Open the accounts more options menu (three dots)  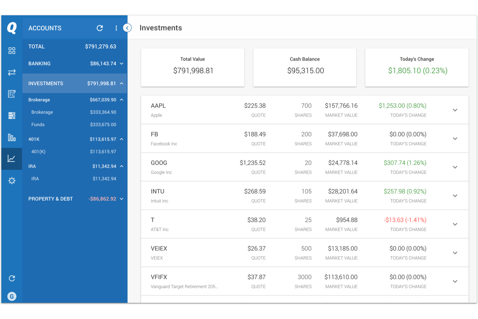(116, 28)
